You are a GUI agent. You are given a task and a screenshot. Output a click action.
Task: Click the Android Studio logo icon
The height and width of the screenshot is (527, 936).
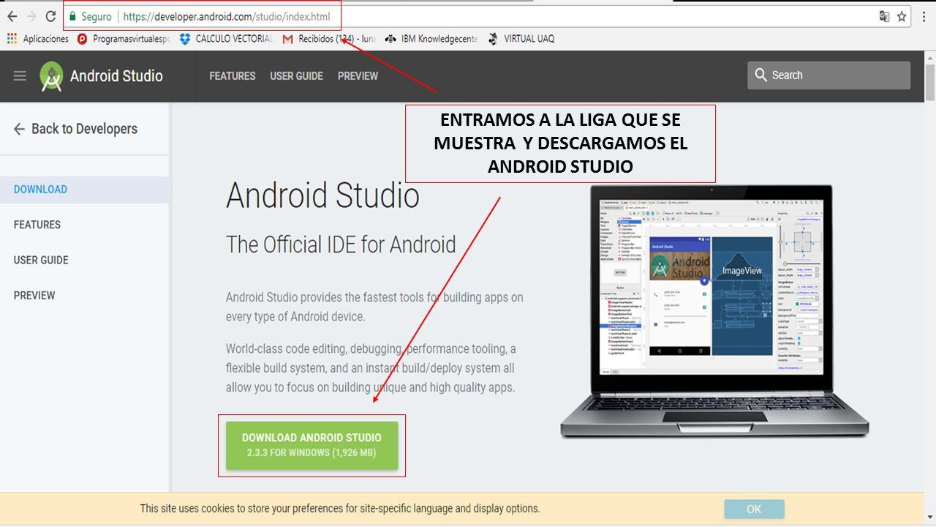tap(51, 76)
